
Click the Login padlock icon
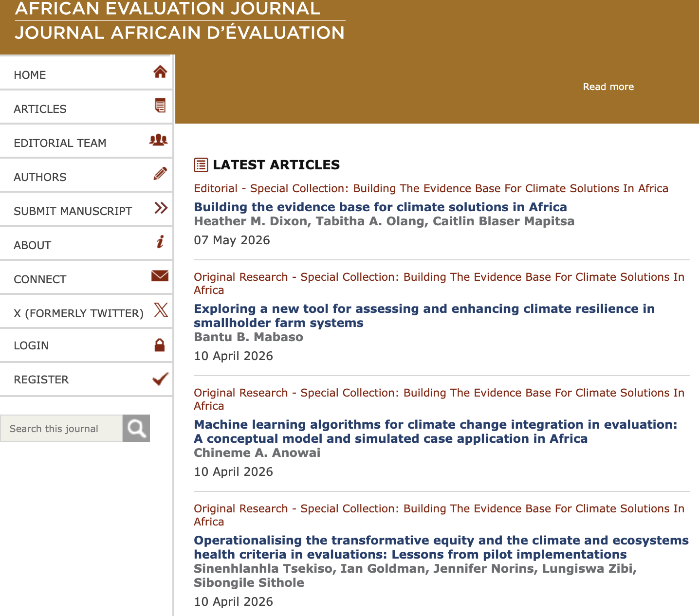coord(160,345)
